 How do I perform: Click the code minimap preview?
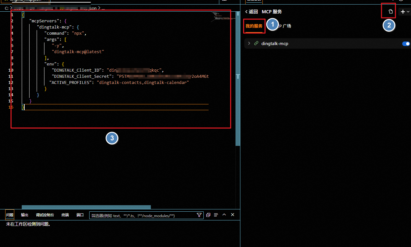[x=223, y=17]
